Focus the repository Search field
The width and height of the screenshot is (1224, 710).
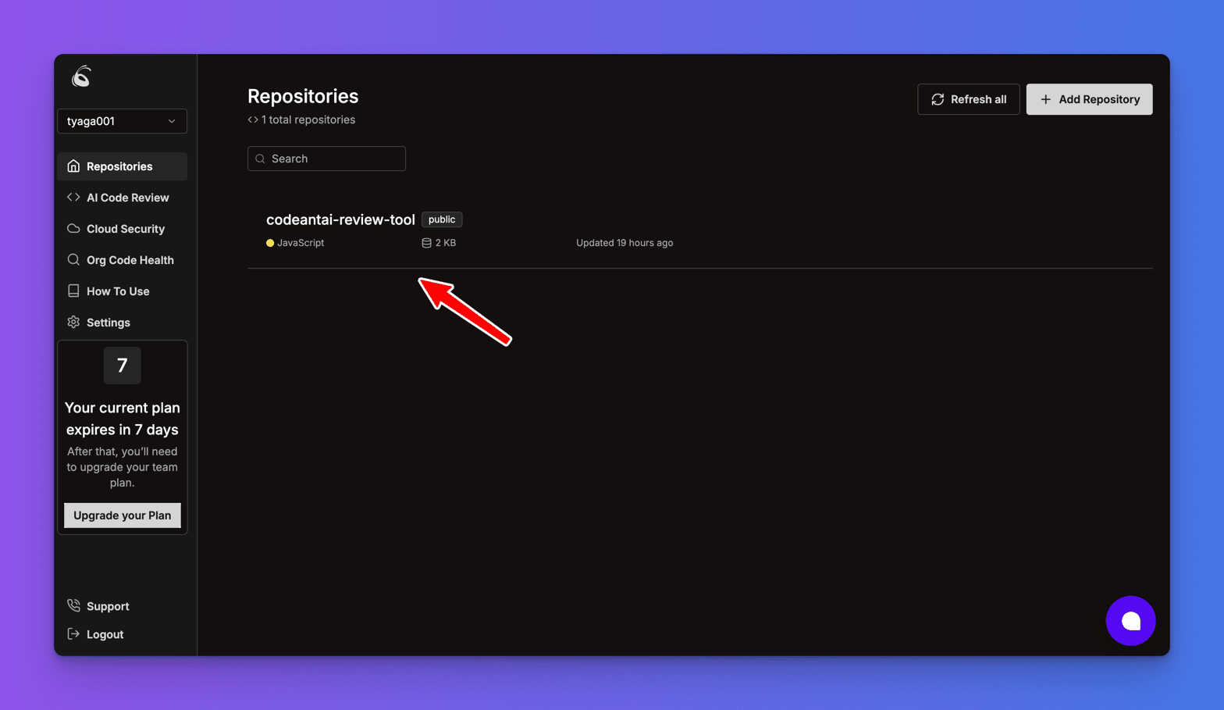click(326, 159)
